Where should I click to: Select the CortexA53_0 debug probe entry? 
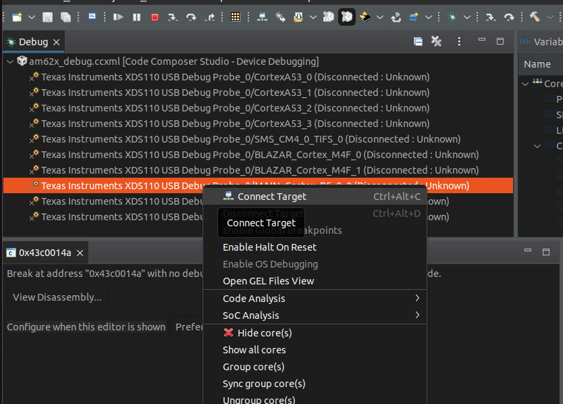click(x=235, y=77)
